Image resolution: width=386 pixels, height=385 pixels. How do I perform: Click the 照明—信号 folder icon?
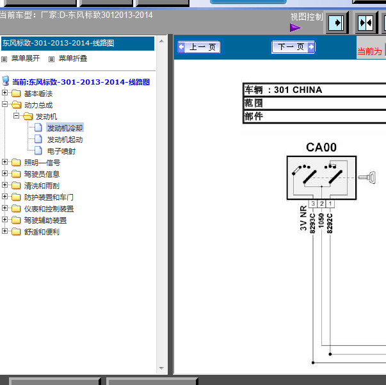click(16, 162)
